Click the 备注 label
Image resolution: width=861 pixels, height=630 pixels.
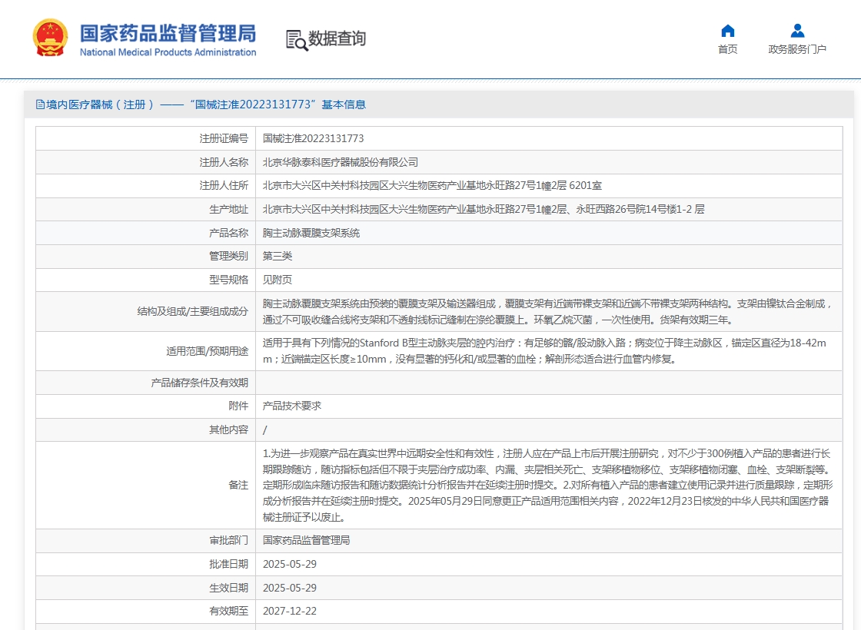tap(239, 485)
